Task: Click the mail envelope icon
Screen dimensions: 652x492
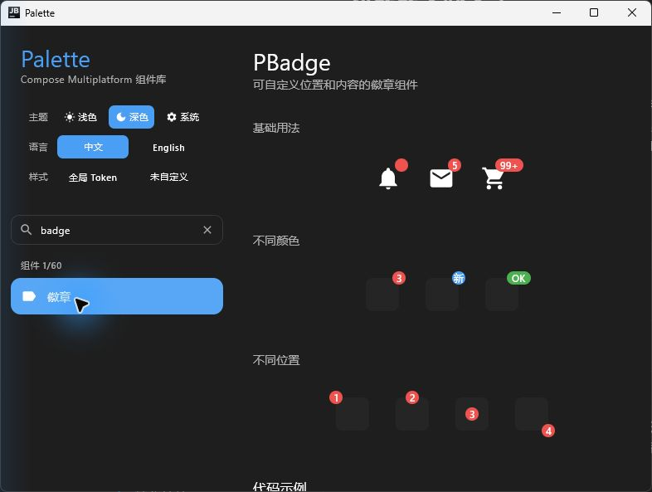Action: pyautogui.click(x=441, y=178)
